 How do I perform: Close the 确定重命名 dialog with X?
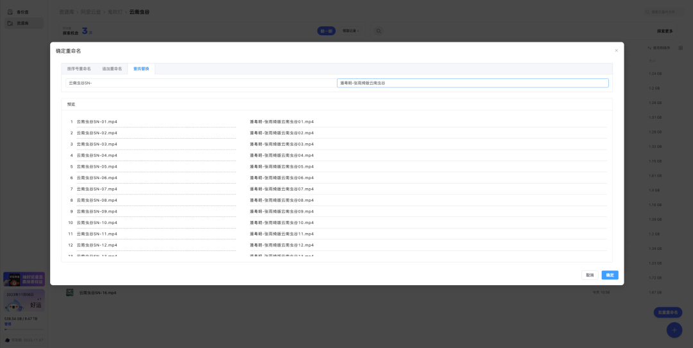click(x=616, y=51)
